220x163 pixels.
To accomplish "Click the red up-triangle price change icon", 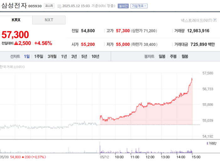I will pyautogui.click(x=16, y=43).
